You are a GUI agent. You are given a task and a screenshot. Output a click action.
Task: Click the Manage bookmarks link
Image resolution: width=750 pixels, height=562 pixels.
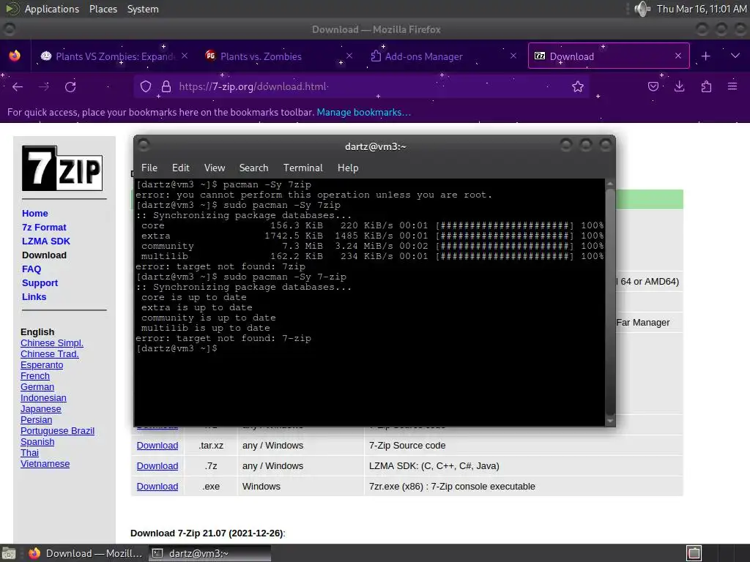[x=363, y=112]
